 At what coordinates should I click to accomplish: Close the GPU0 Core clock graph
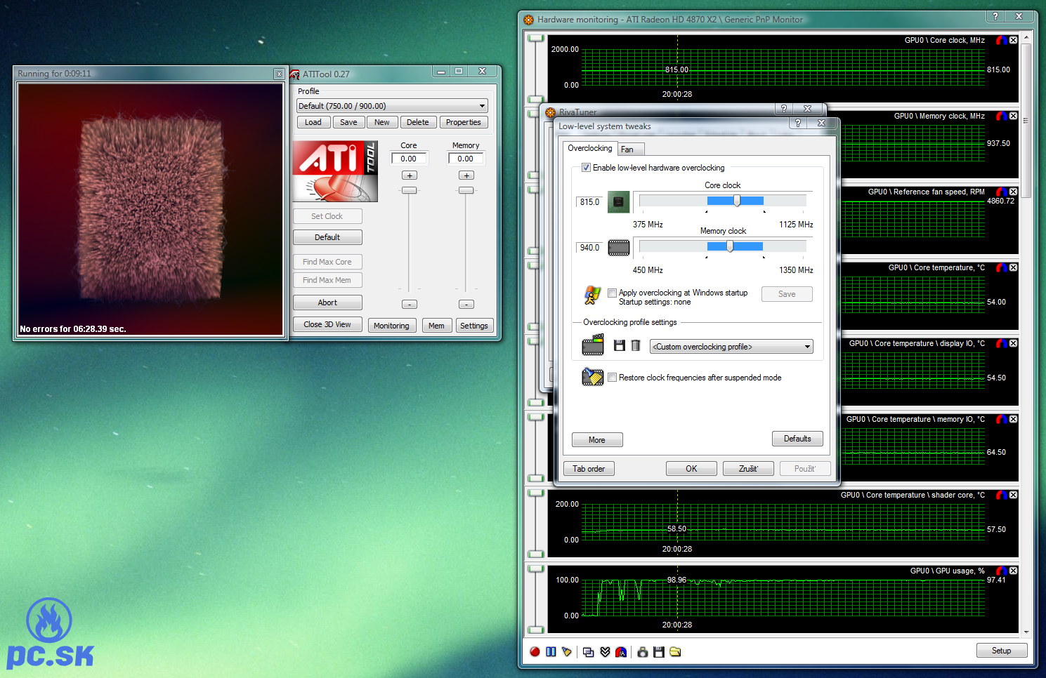[x=1013, y=40]
